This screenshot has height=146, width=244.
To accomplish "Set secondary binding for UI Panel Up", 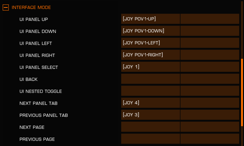I will [x=210, y=19].
